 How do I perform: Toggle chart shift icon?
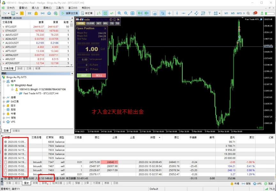(147, 13)
